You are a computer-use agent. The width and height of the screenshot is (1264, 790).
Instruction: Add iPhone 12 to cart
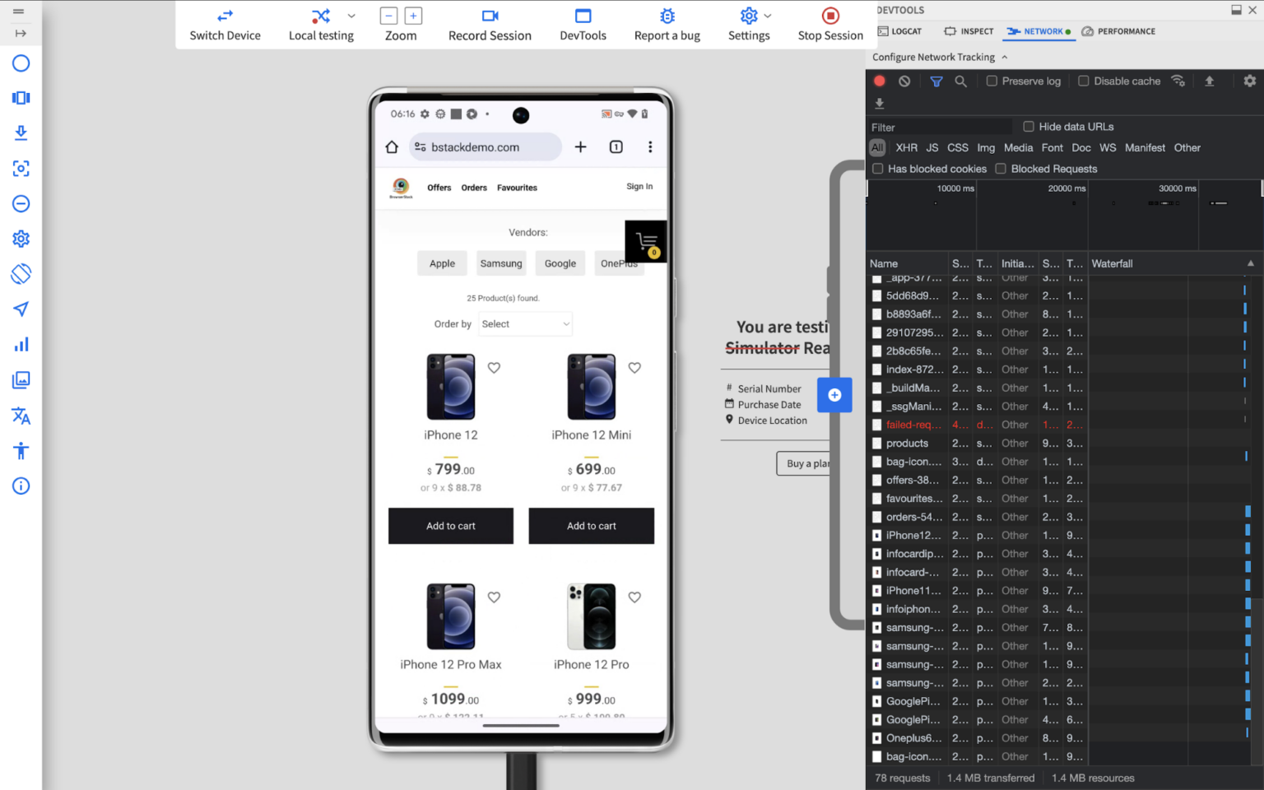(450, 526)
